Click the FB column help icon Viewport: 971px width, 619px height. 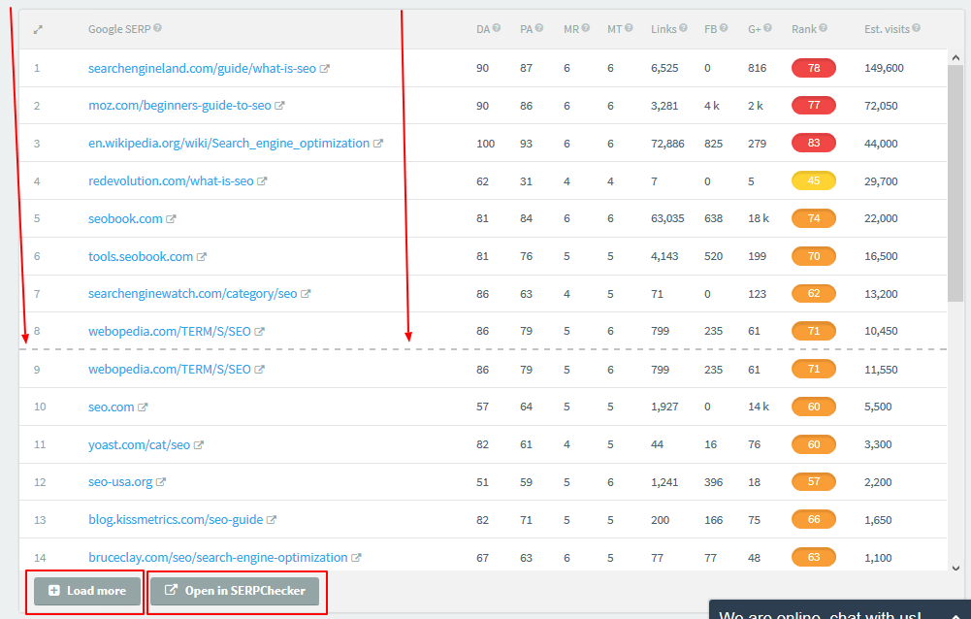(x=724, y=28)
